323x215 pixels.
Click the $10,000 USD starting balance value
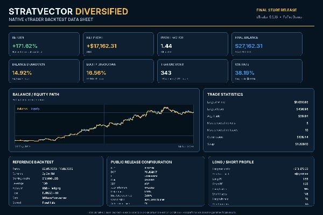coord(50,178)
